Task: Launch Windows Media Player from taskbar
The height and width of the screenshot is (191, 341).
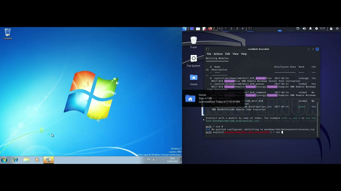Action: (37, 160)
